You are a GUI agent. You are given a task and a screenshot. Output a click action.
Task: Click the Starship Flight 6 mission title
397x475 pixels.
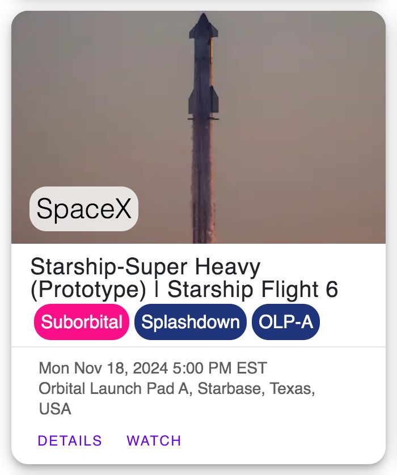click(x=255, y=289)
